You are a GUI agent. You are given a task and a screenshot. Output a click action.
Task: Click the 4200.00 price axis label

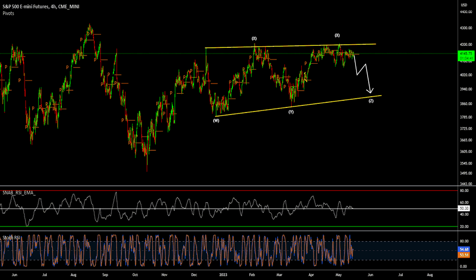[x=466, y=44]
